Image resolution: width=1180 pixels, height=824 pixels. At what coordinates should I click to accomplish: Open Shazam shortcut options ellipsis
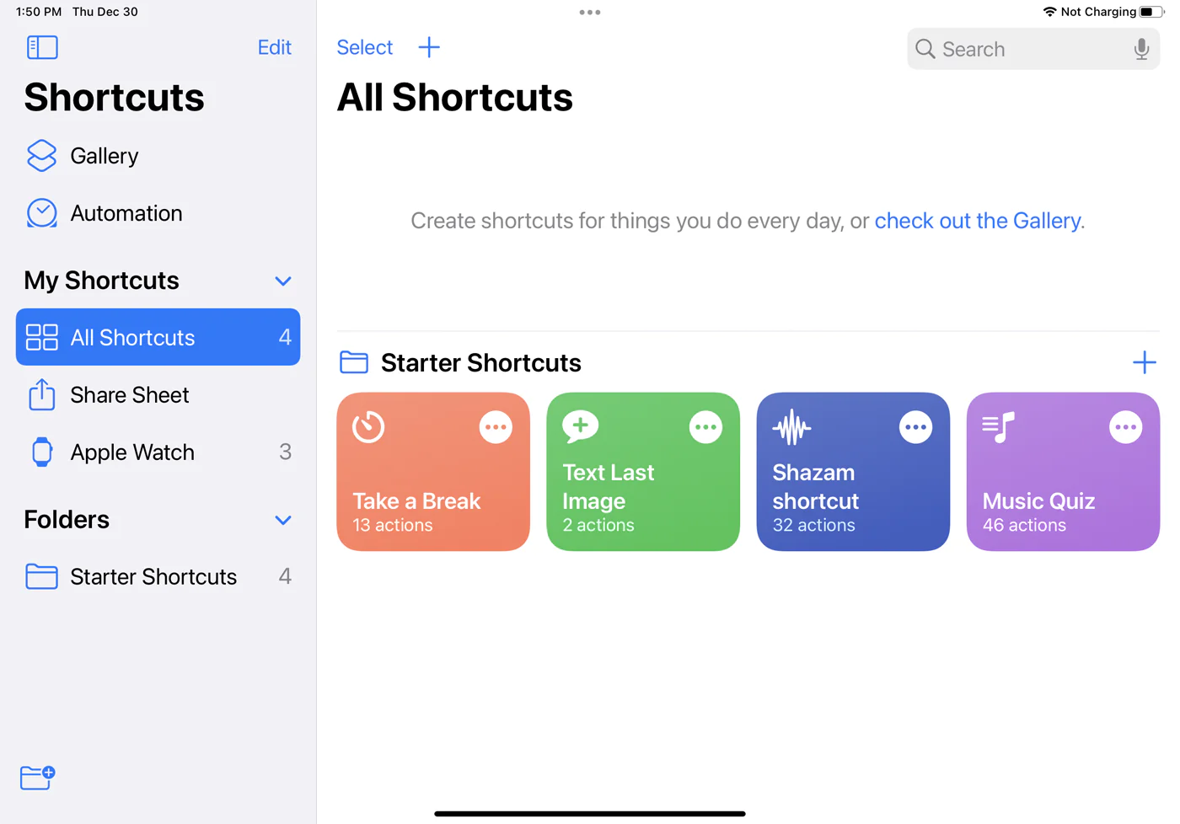915,427
